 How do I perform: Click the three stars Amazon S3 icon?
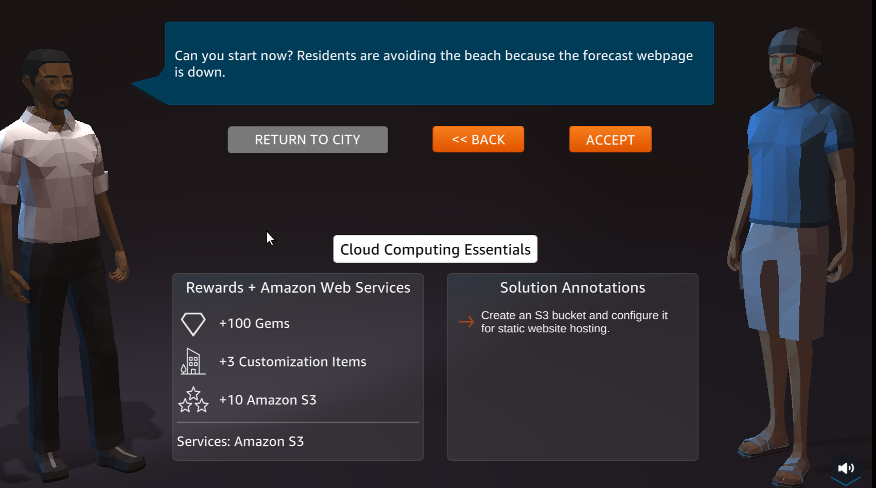tap(194, 400)
